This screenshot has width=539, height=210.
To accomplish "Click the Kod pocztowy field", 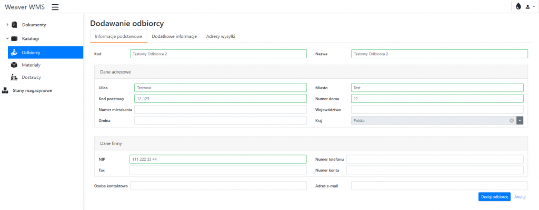I will (x=221, y=99).
